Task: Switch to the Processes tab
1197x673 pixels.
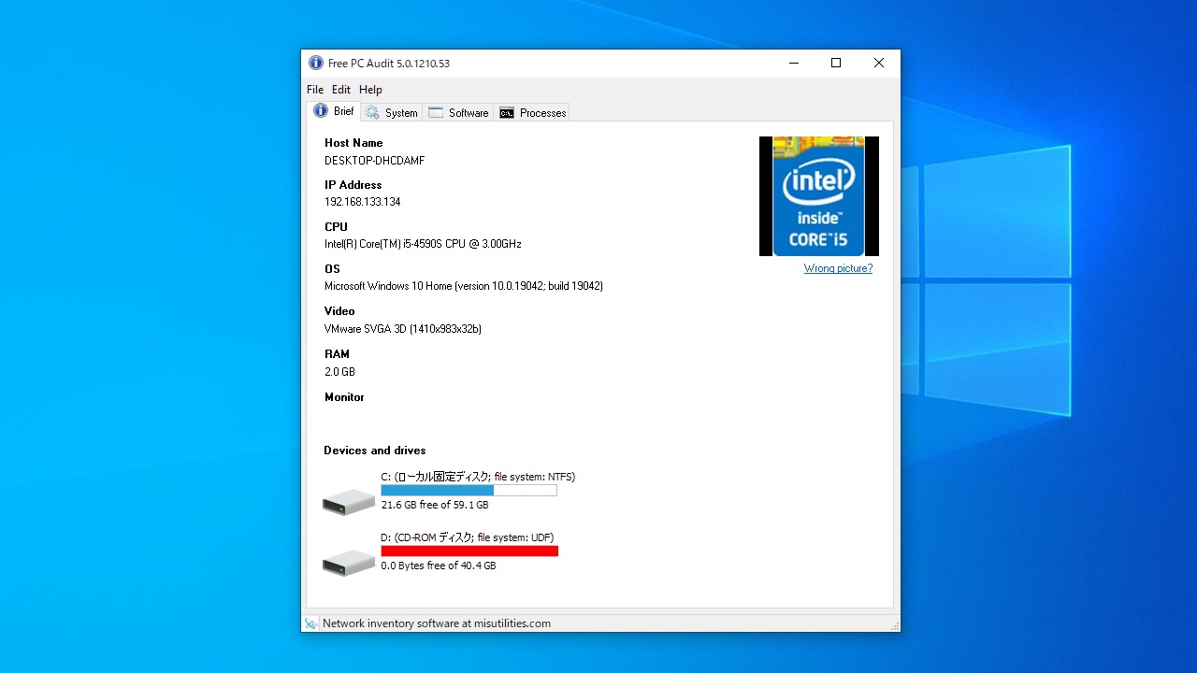Action: point(532,112)
